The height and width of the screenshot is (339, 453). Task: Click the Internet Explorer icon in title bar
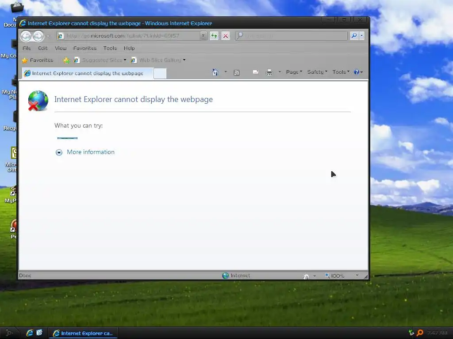23,23
